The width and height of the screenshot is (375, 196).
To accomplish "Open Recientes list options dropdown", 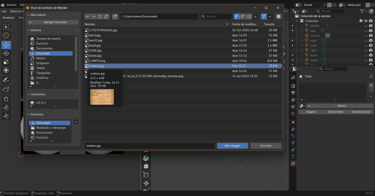I will click(x=76, y=122).
